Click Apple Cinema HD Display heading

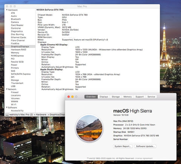coord(54,45)
